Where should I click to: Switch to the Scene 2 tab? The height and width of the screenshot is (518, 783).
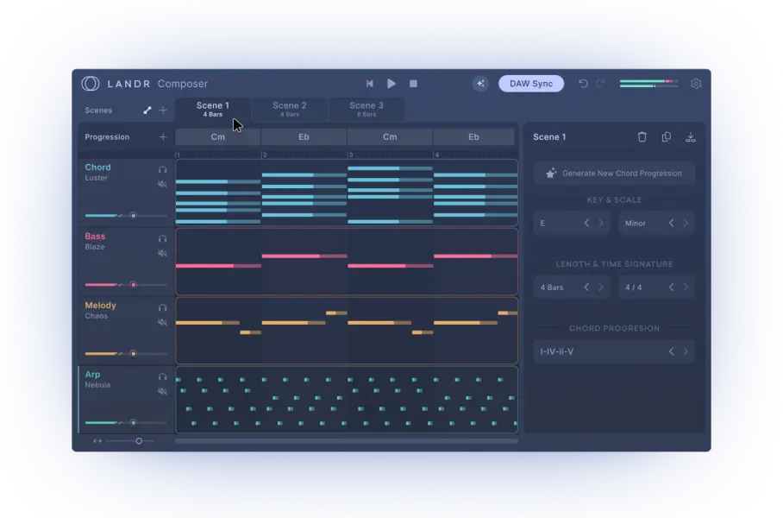(x=290, y=110)
